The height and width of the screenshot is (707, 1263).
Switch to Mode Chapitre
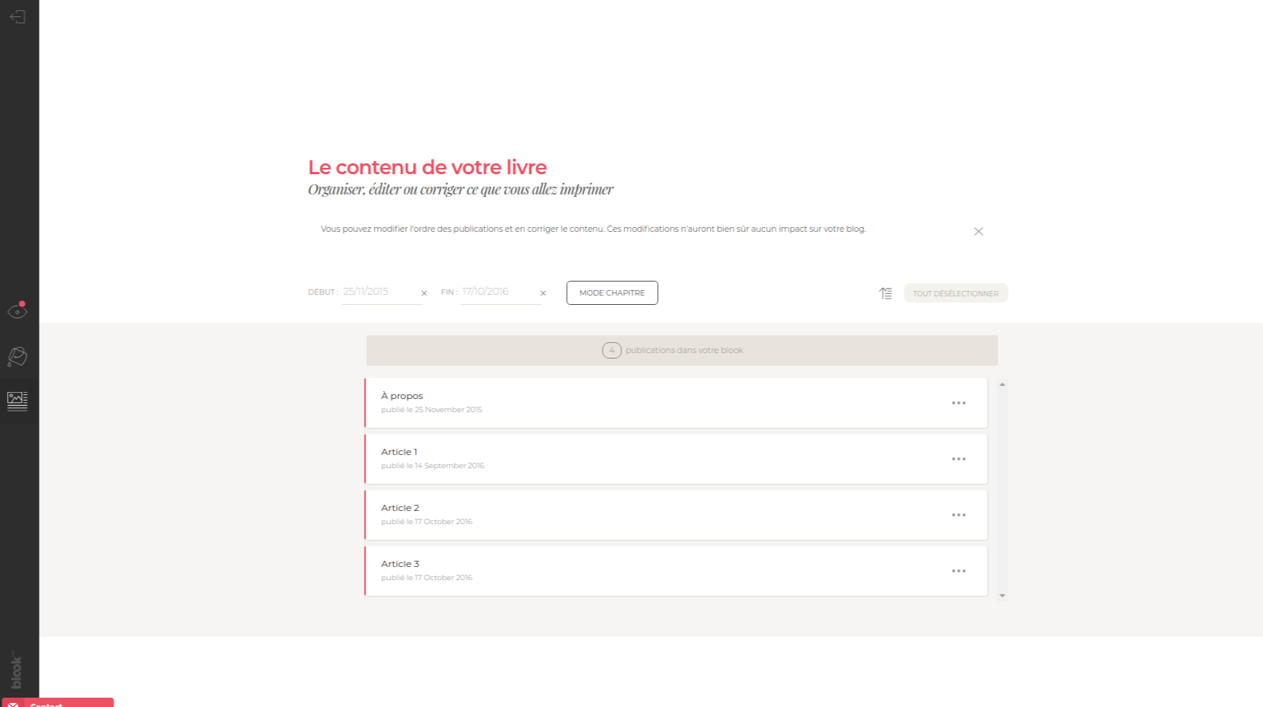pyautogui.click(x=612, y=293)
